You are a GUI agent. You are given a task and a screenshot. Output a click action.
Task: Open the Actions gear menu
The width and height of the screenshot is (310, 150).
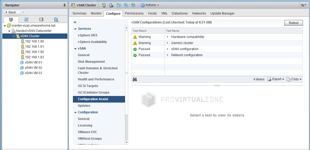tap(150, 5)
